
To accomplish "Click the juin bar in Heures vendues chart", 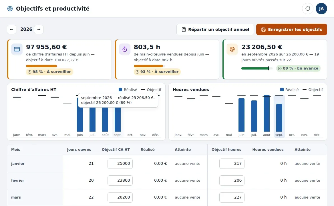I will coord(241,115).
